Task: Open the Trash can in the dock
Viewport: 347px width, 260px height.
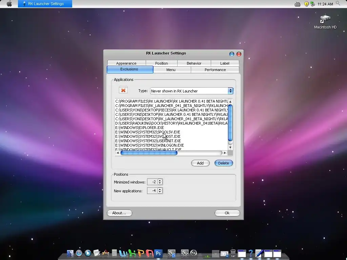Action: click(233, 253)
